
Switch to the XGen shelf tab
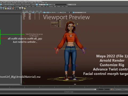click(x=43, y=6)
